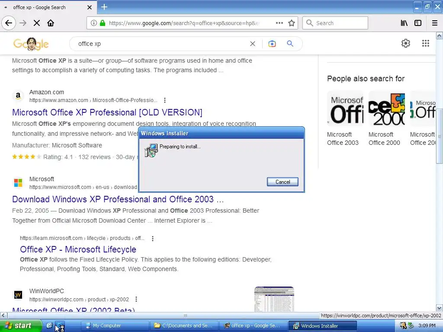Open Office XP - Microsoft Lifecycle link

pos(78,249)
